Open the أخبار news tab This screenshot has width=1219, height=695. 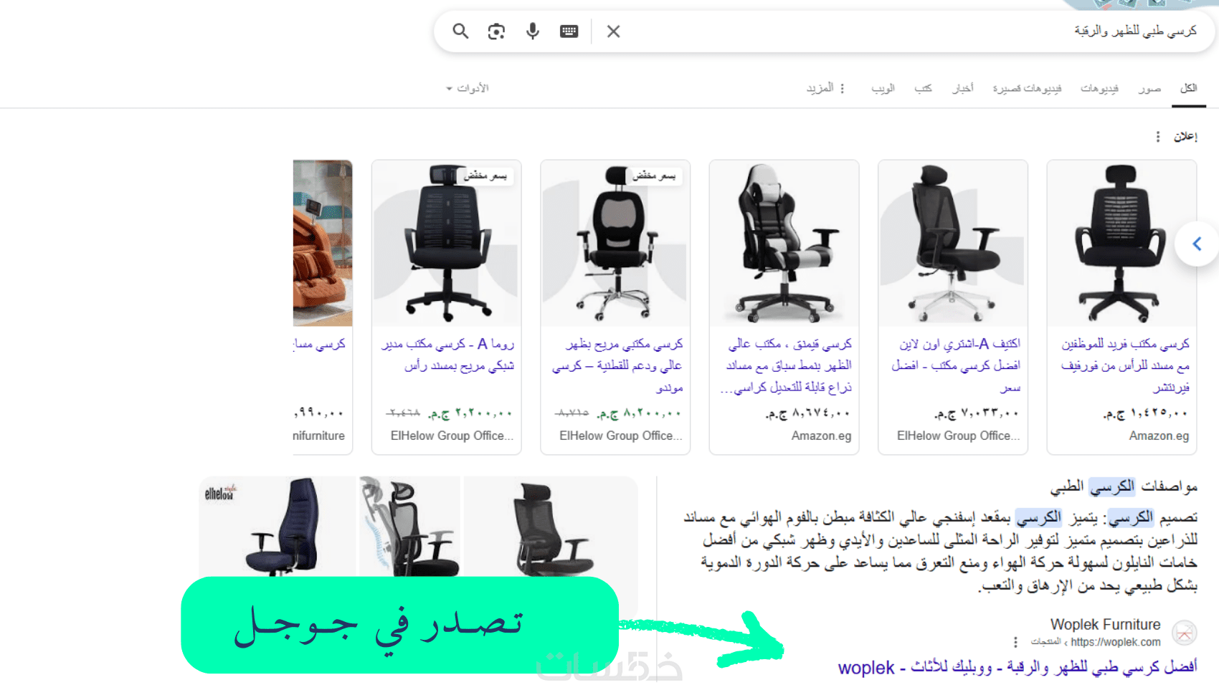click(962, 88)
